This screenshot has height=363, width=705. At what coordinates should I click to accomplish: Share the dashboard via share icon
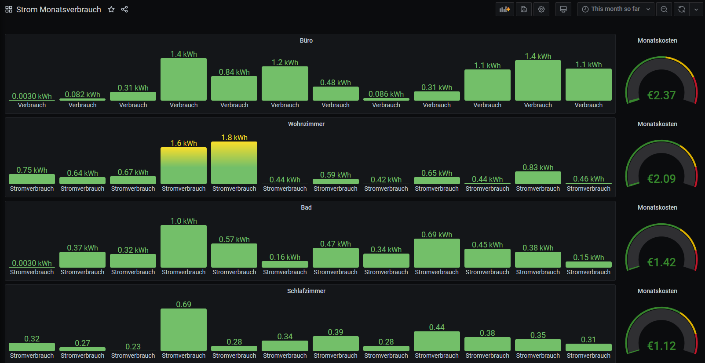pos(124,9)
